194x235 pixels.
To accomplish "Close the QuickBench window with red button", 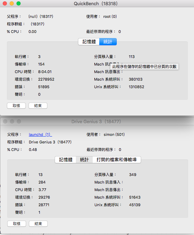I will (x=5, y=3).
